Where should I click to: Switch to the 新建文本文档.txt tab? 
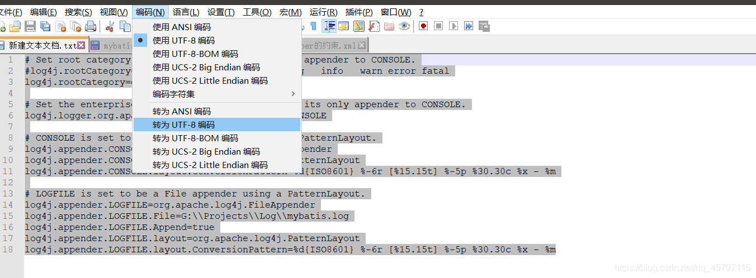pos(42,45)
